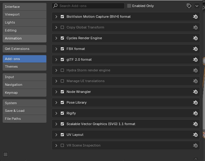Open the hamburger preferences menu at the bottom left
205x161 pixels.
6,154
